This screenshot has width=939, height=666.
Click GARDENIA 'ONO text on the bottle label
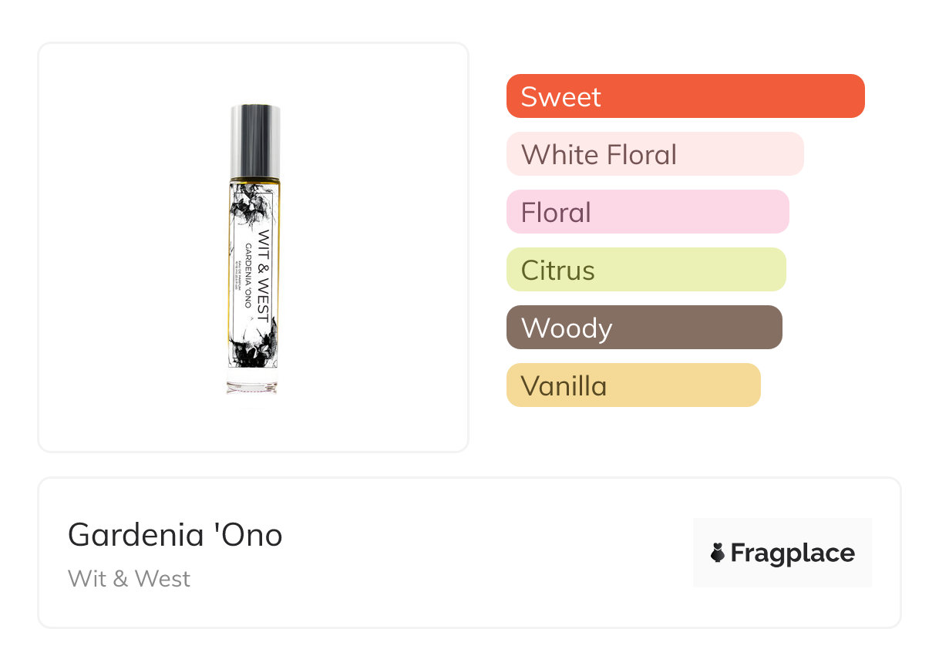tap(248, 275)
